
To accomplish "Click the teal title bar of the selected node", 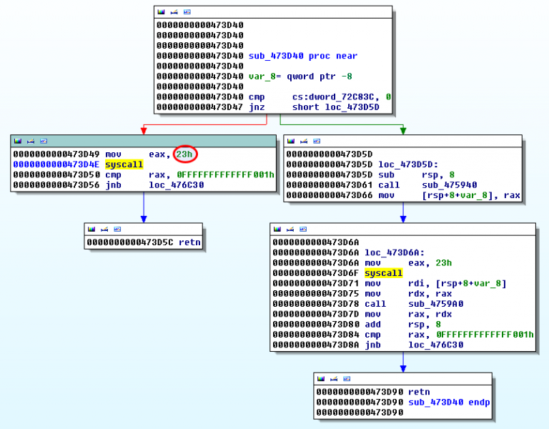I will 143,141.
